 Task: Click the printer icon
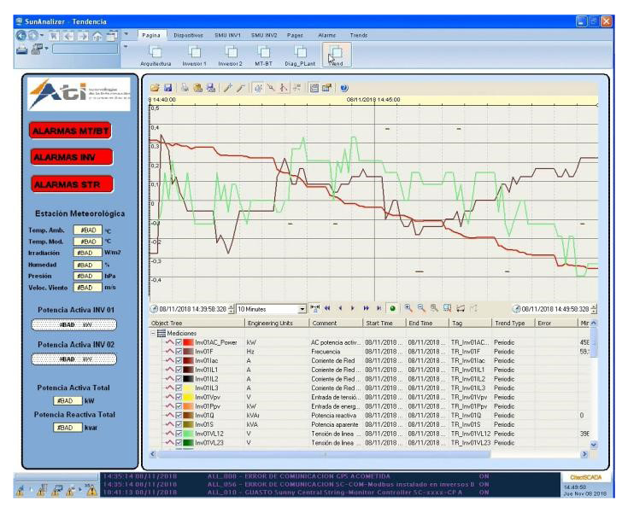click(x=23, y=50)
